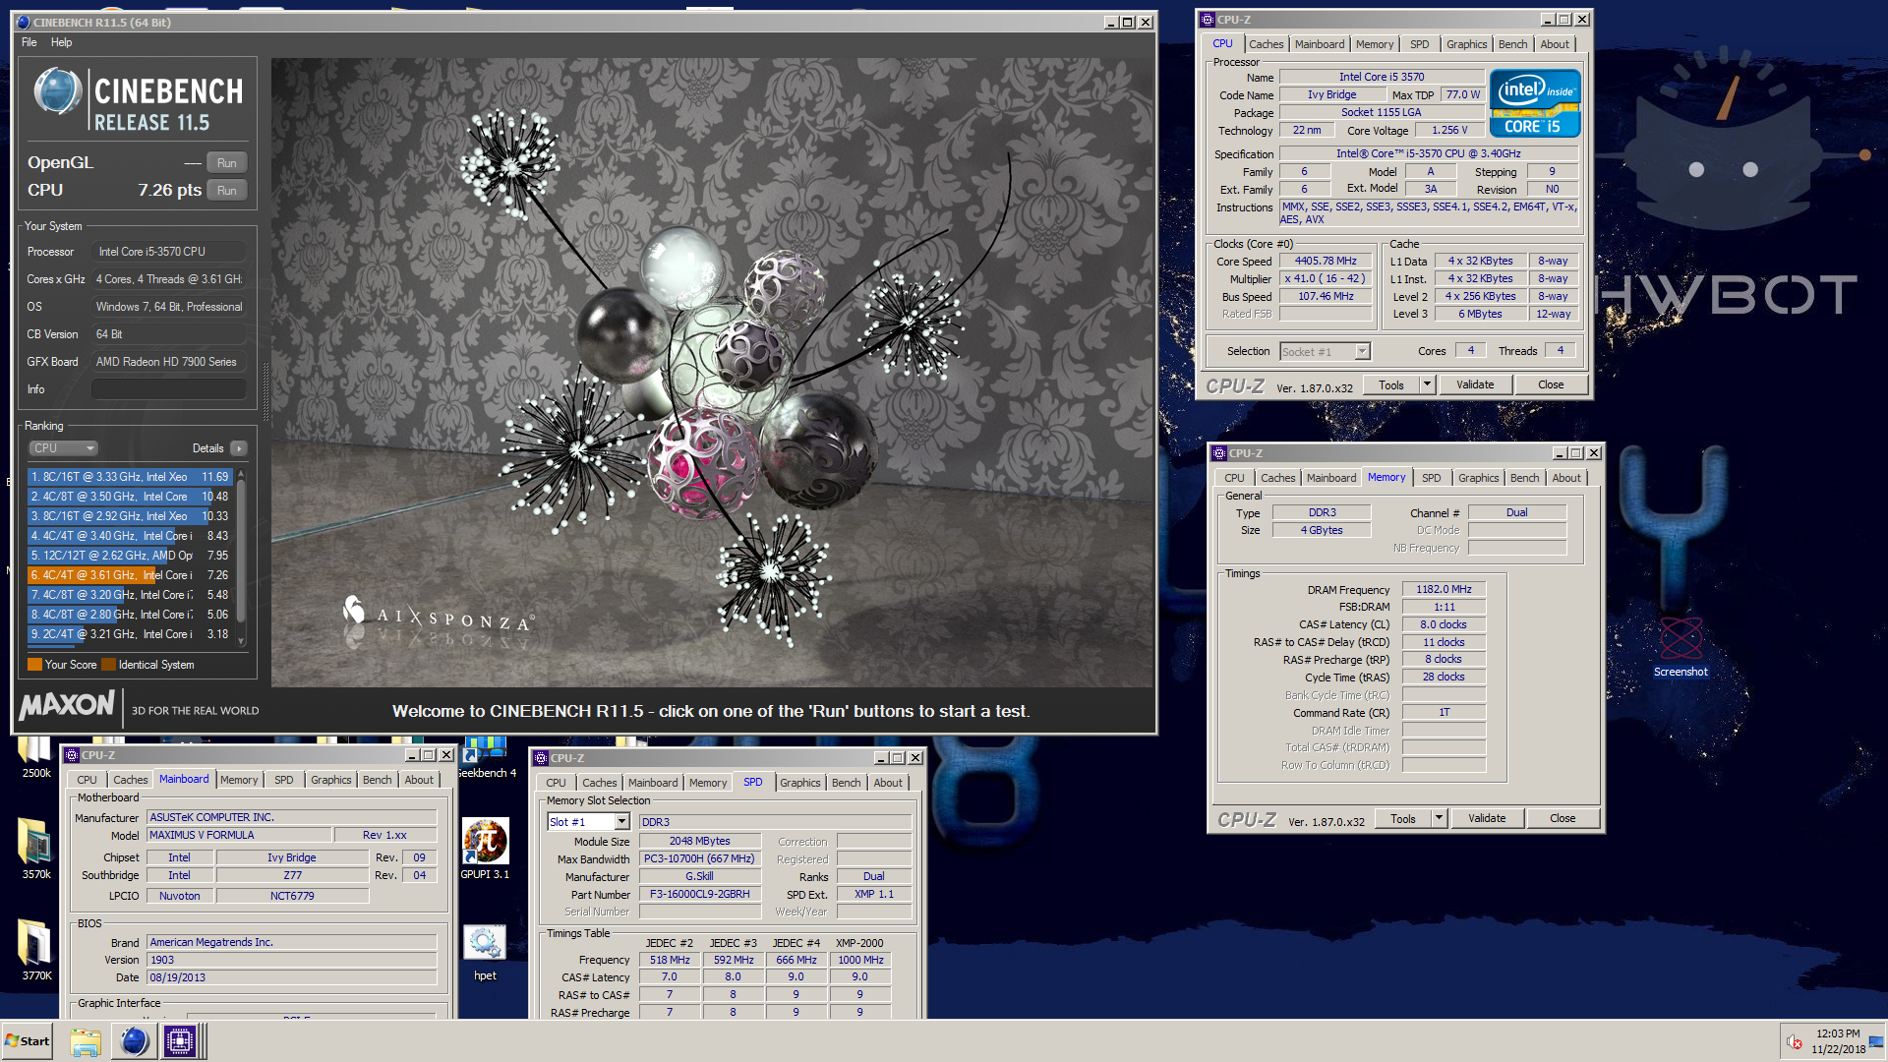Click the title icon of the CPU-Z Mainboard-tab window
The width and height of the screenshot is (1888, 1062).
(x=72, y=755)
